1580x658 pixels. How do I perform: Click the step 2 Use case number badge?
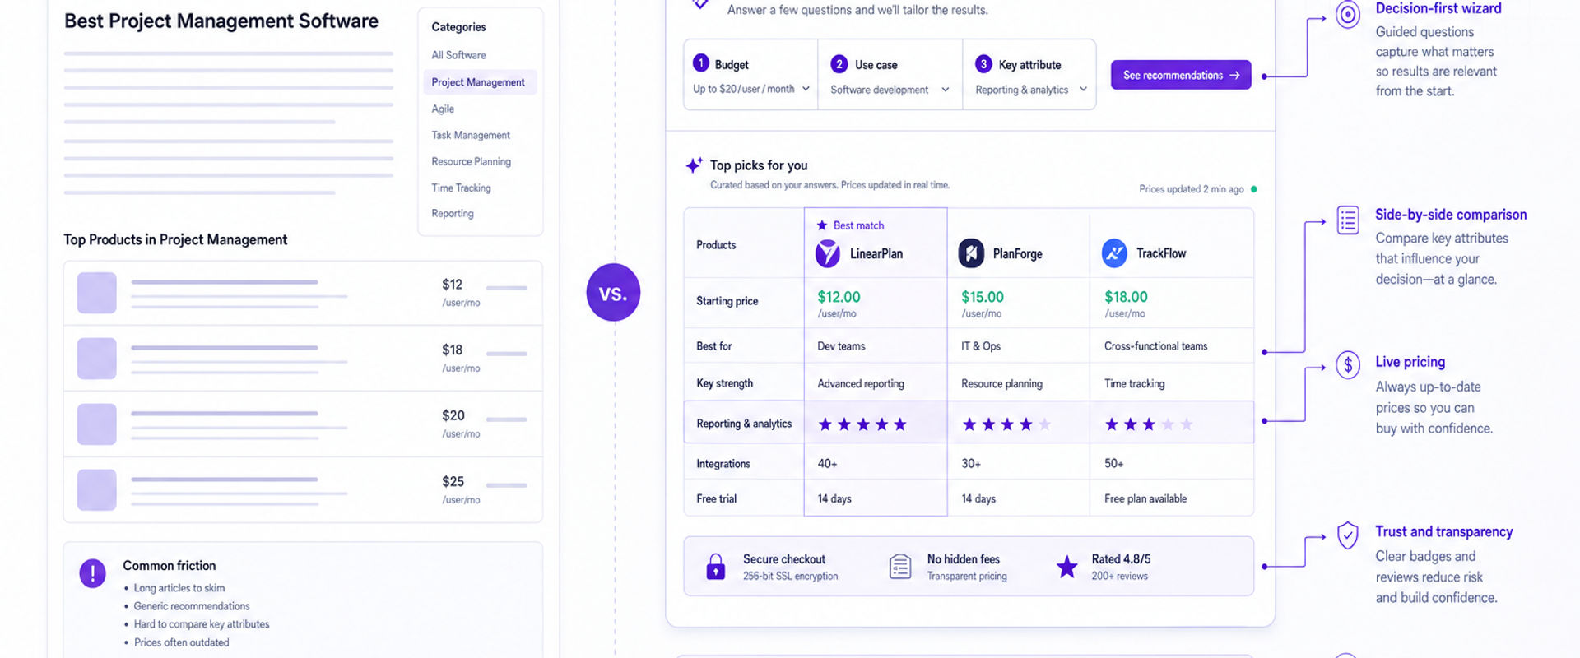click(x=839, y=63)
